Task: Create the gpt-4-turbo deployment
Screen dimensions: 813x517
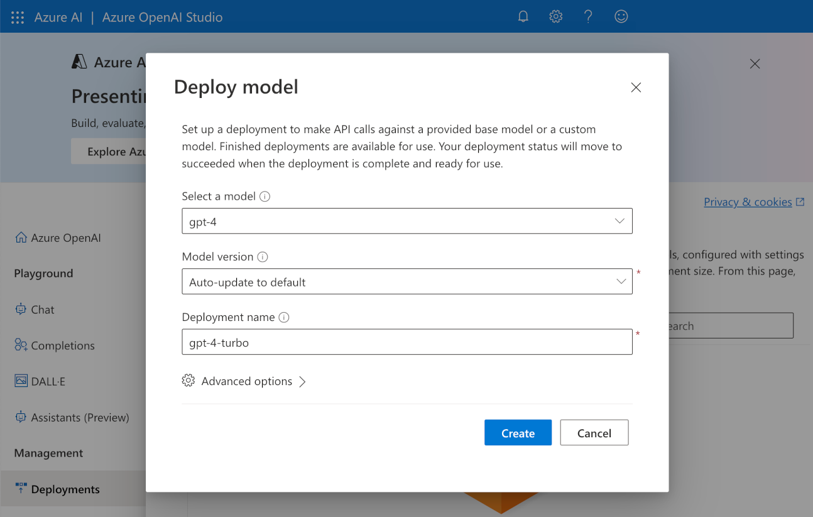Action: click(x=518, y=432)
